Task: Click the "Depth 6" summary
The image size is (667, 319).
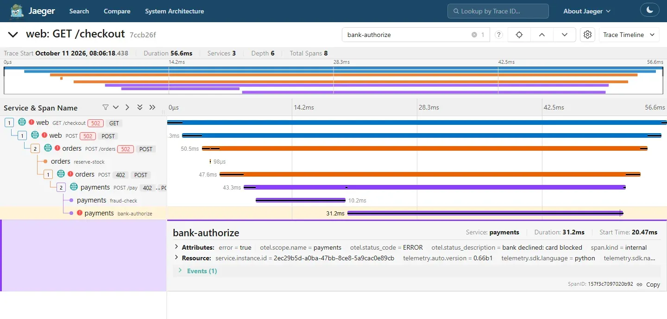Action: 263,53
